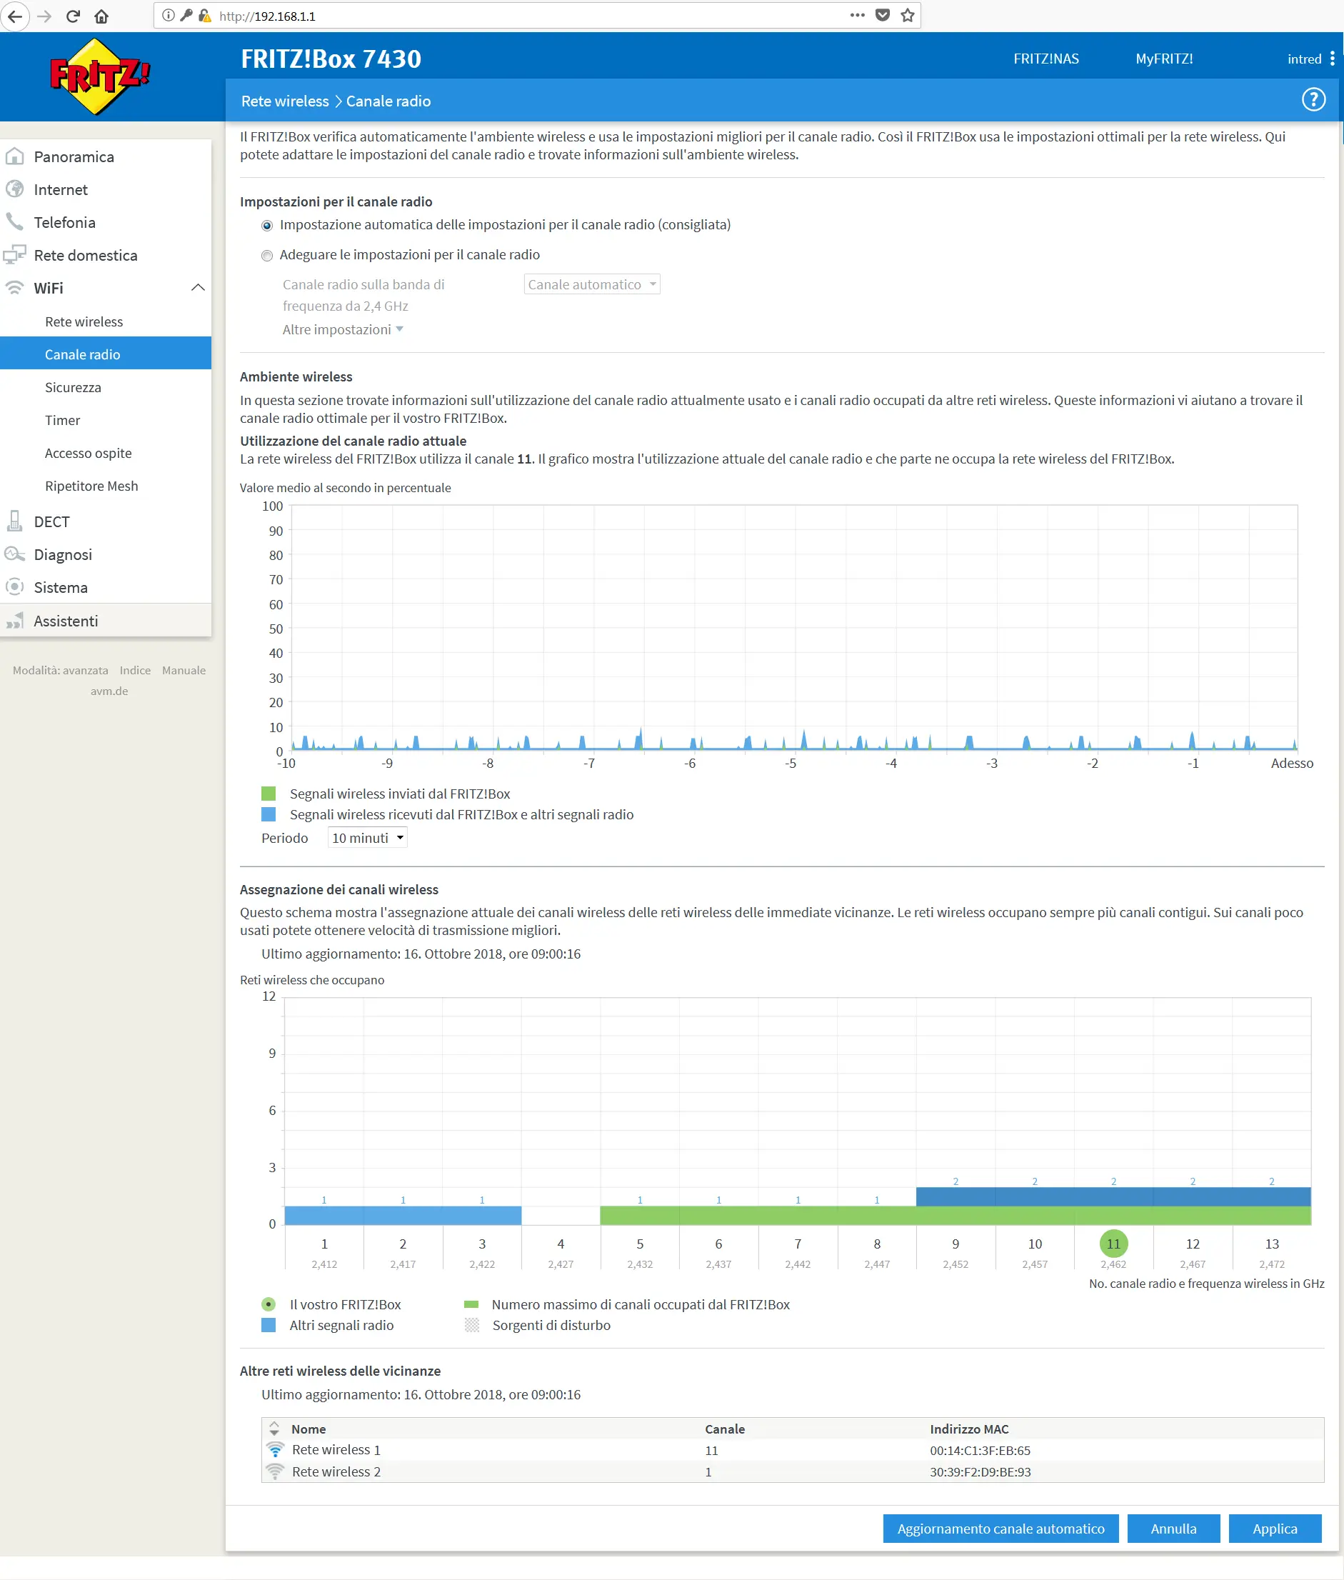Click the Aggiornamento canale automatico button
Image resolution: width=1344 pixels, height=1580 pixels.
1001,1528
